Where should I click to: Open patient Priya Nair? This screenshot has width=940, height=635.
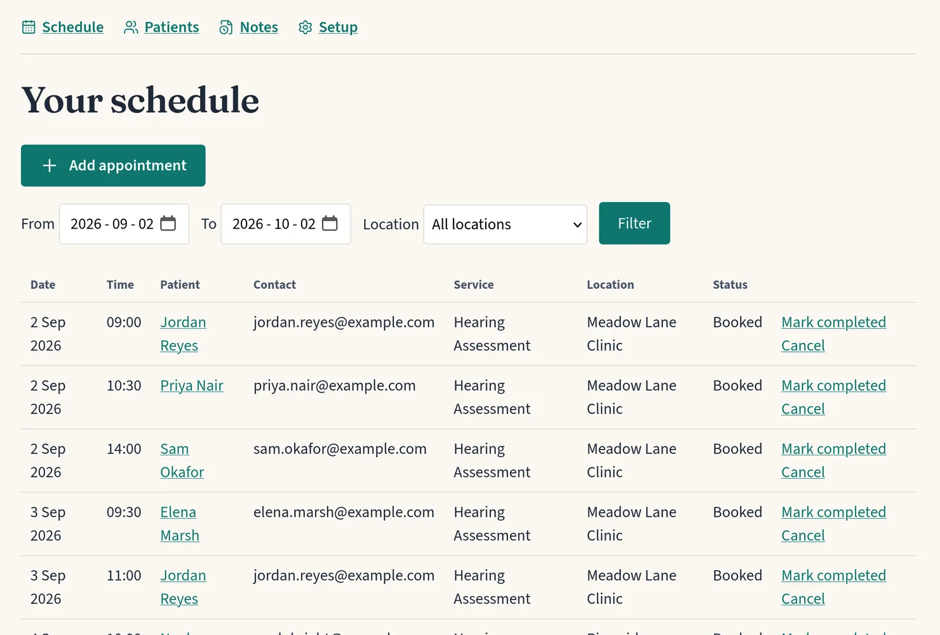tap(192, 386)
